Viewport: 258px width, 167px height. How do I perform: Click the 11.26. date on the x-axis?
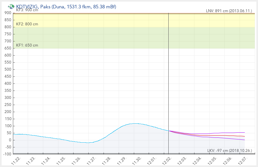point(76,161)
